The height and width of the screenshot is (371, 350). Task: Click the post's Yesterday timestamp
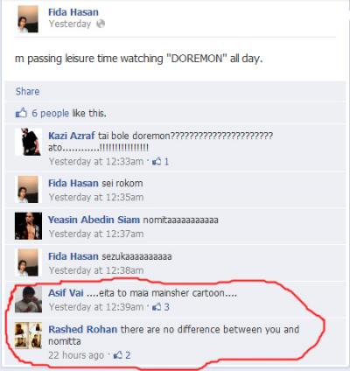(70, 24)
